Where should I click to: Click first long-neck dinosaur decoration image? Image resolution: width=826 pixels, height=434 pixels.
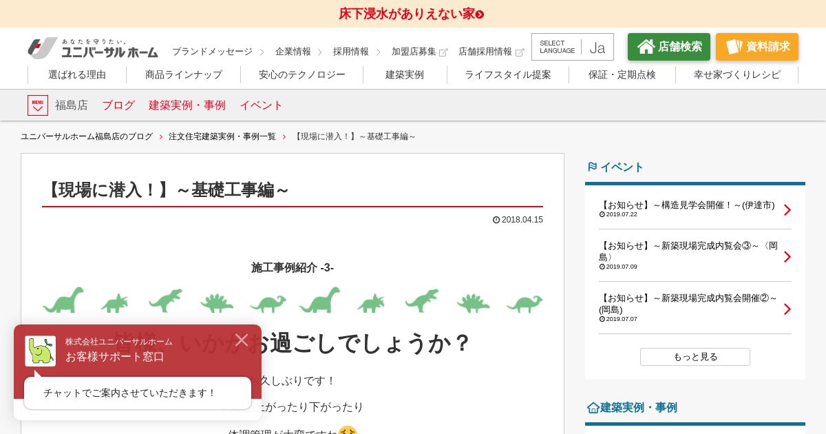[63, 300]
